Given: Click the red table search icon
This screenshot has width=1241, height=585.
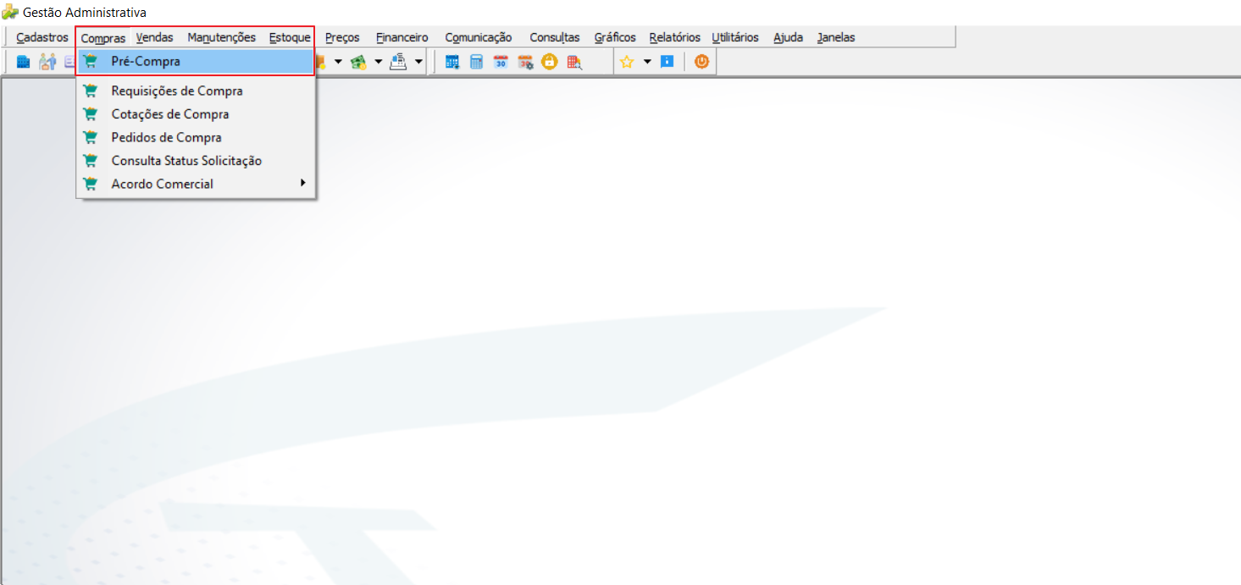Looking at the screenshot, I should coord(574,62).
